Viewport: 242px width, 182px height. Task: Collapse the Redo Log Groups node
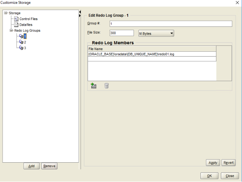coord(11,31)
